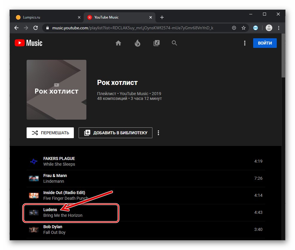Click the Рок хотлист playlist cover
Screen dimensions: 295x250
click(x=56, y=90)
